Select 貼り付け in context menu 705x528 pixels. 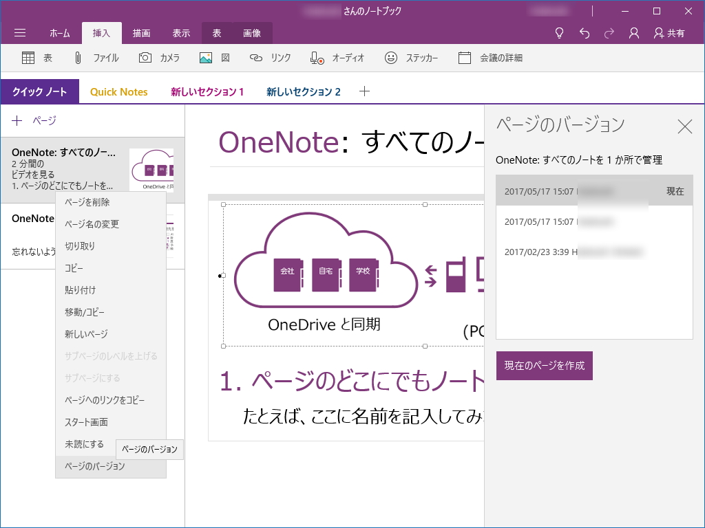click(111, 290)
